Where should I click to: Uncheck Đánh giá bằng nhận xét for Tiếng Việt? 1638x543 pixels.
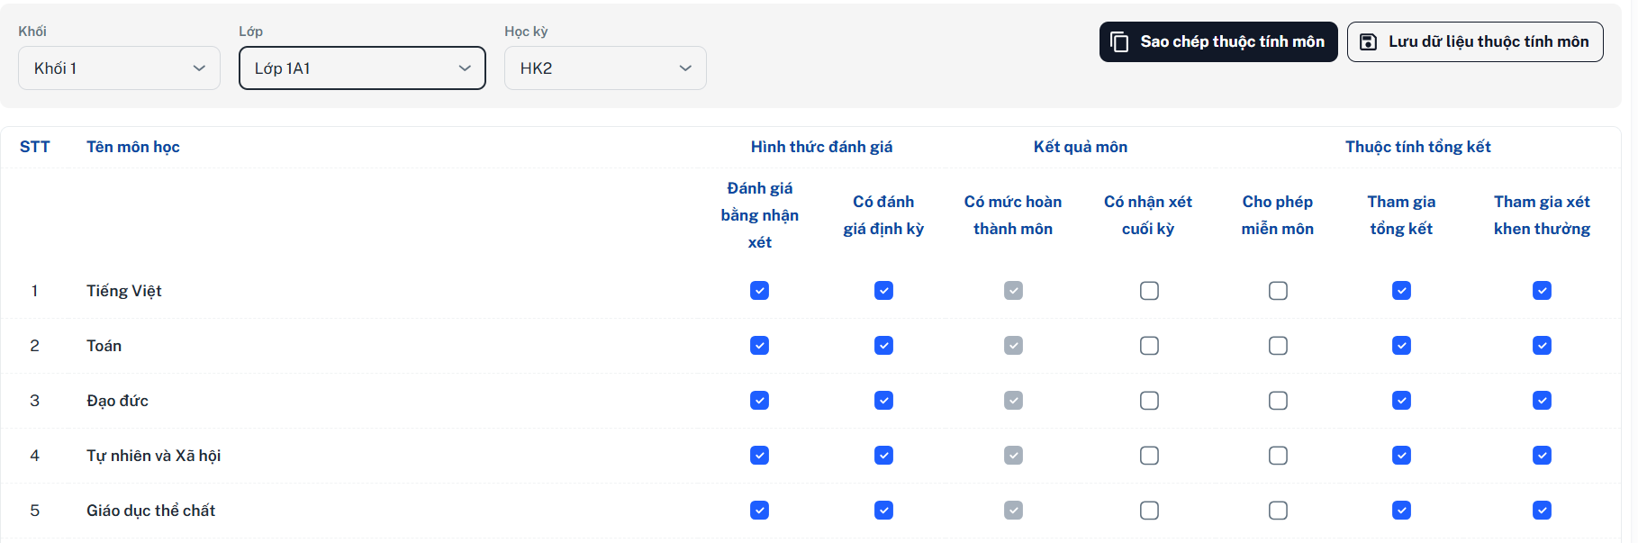tap(760, 291)
